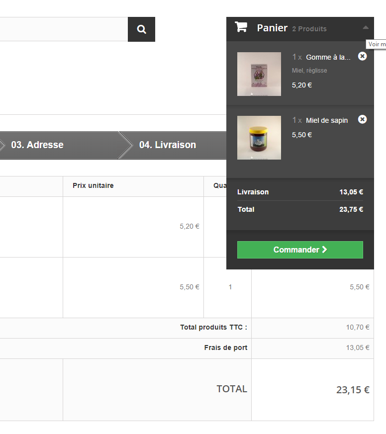Click the Commander checkout button
The width and height of the screenshot is (386, 434).
pyautogui.click(x=300, y=250)
